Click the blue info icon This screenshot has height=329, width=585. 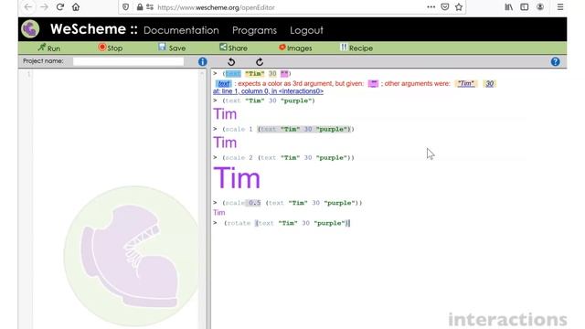203,61
